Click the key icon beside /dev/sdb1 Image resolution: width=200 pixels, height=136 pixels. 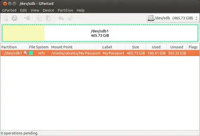26,53
